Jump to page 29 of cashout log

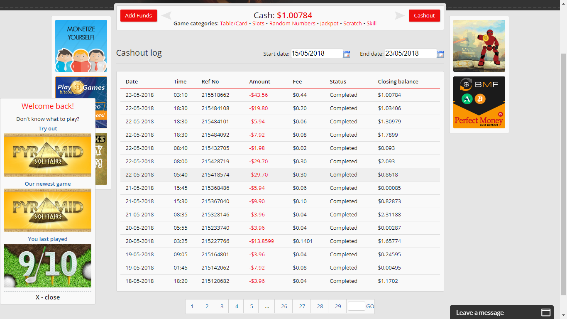[x=338, y=307]
